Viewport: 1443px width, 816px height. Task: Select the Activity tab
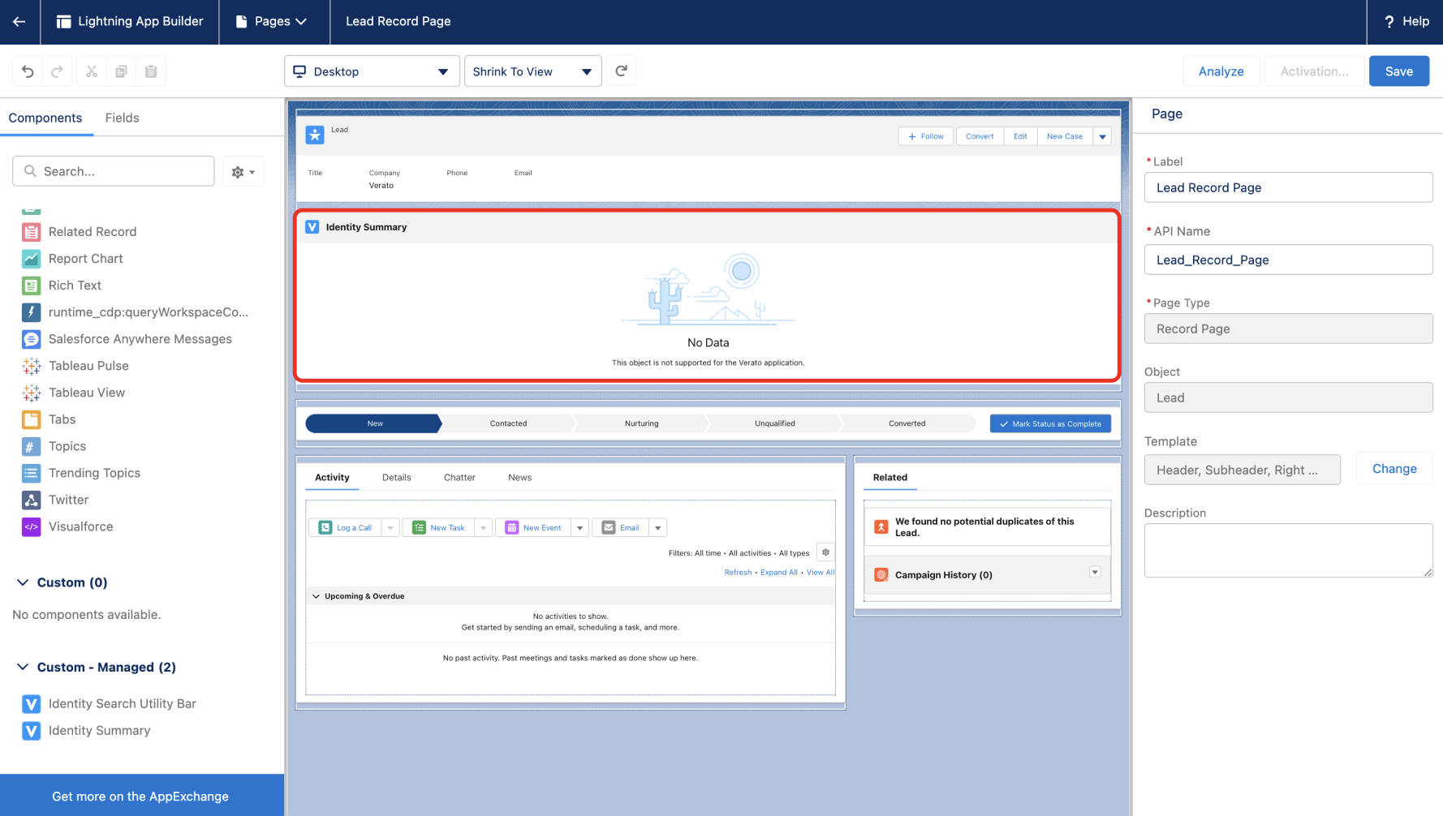click(332, 478)
